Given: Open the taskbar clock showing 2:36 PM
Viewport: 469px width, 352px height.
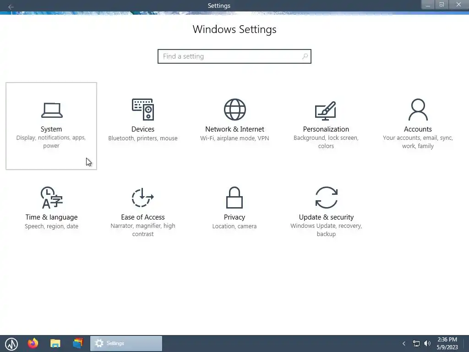Looking at the screenshot, I should pyautogui.click(x=447, y=343).
